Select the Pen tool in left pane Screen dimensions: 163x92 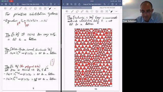click(x=11, y=8)
